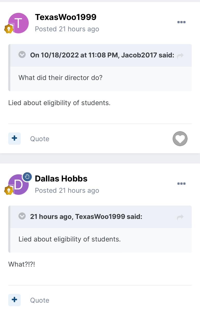The image size is (200, 311).
Task: Go to Jacob2017's original post via the arrow
Action: (180, 55)
